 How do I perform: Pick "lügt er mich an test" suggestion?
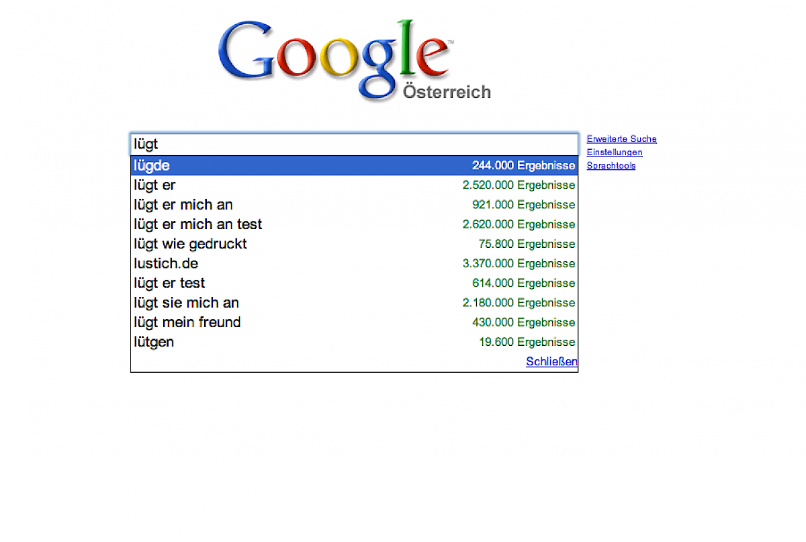tap(198, 224)
